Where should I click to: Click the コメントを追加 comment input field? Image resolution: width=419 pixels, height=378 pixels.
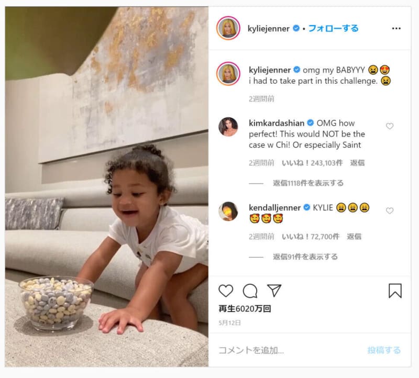pos(289,350)
